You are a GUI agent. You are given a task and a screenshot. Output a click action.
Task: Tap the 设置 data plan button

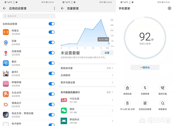tap(107, 53)
